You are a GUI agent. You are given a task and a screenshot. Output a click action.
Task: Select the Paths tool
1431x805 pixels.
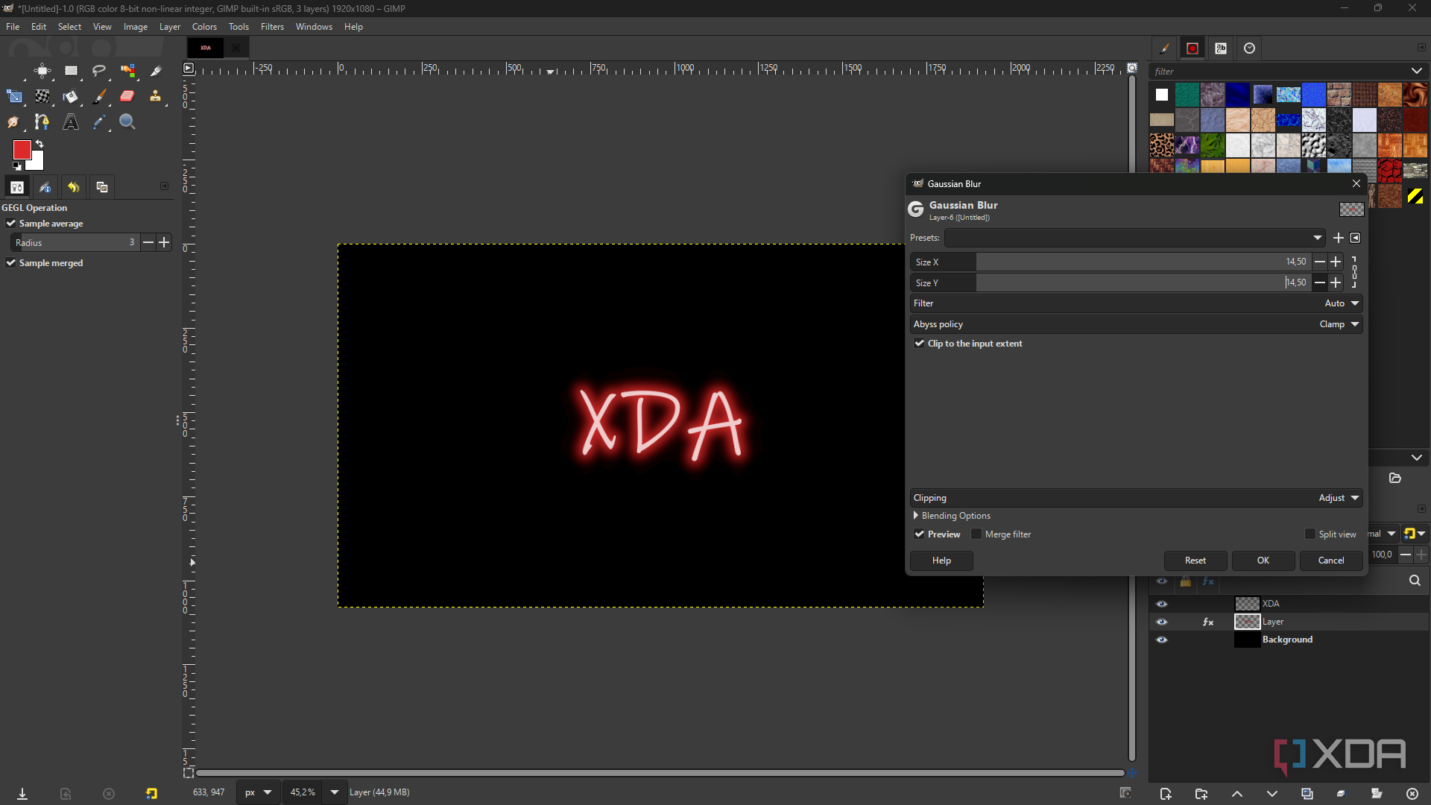tap(42, 121)
